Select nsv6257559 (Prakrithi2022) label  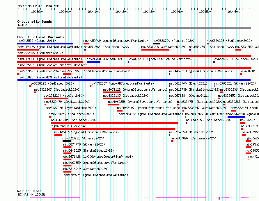pyautogui.click(x=192, y=132)
